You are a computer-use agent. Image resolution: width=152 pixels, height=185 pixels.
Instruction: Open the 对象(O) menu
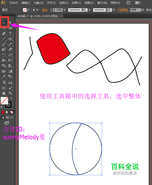(x=39, y=3)
